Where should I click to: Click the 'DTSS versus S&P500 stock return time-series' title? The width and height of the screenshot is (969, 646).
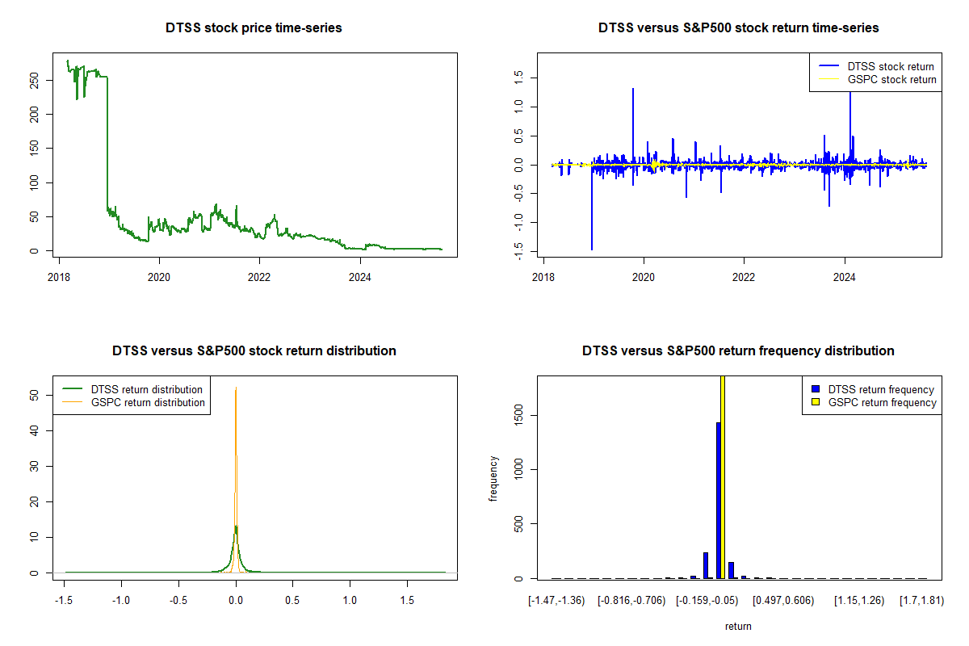pyautogui.click(x=738, y=28)
